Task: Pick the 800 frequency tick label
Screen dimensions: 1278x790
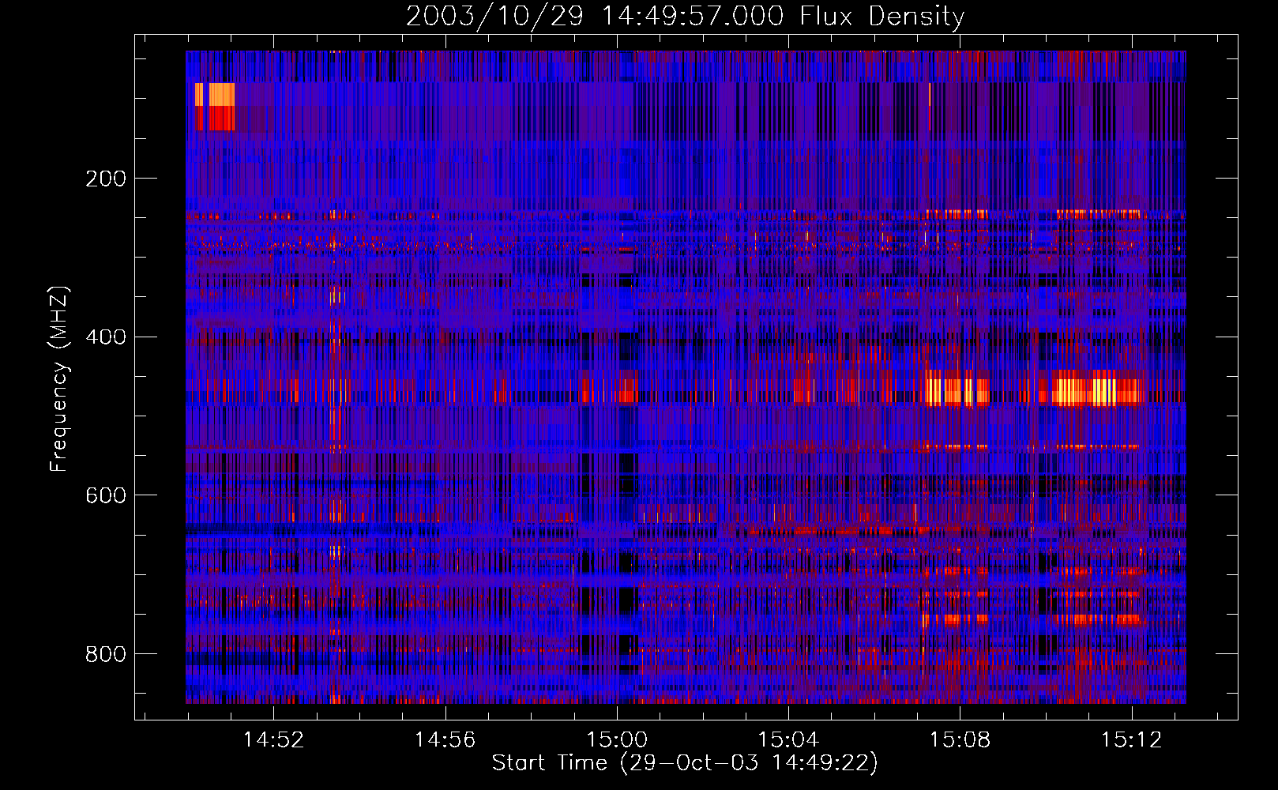Action: (106, 654)
